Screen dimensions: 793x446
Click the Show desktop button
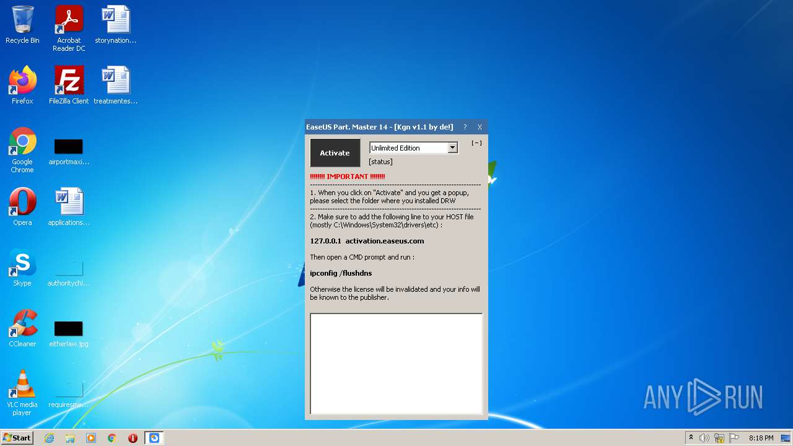click(787, 438)
